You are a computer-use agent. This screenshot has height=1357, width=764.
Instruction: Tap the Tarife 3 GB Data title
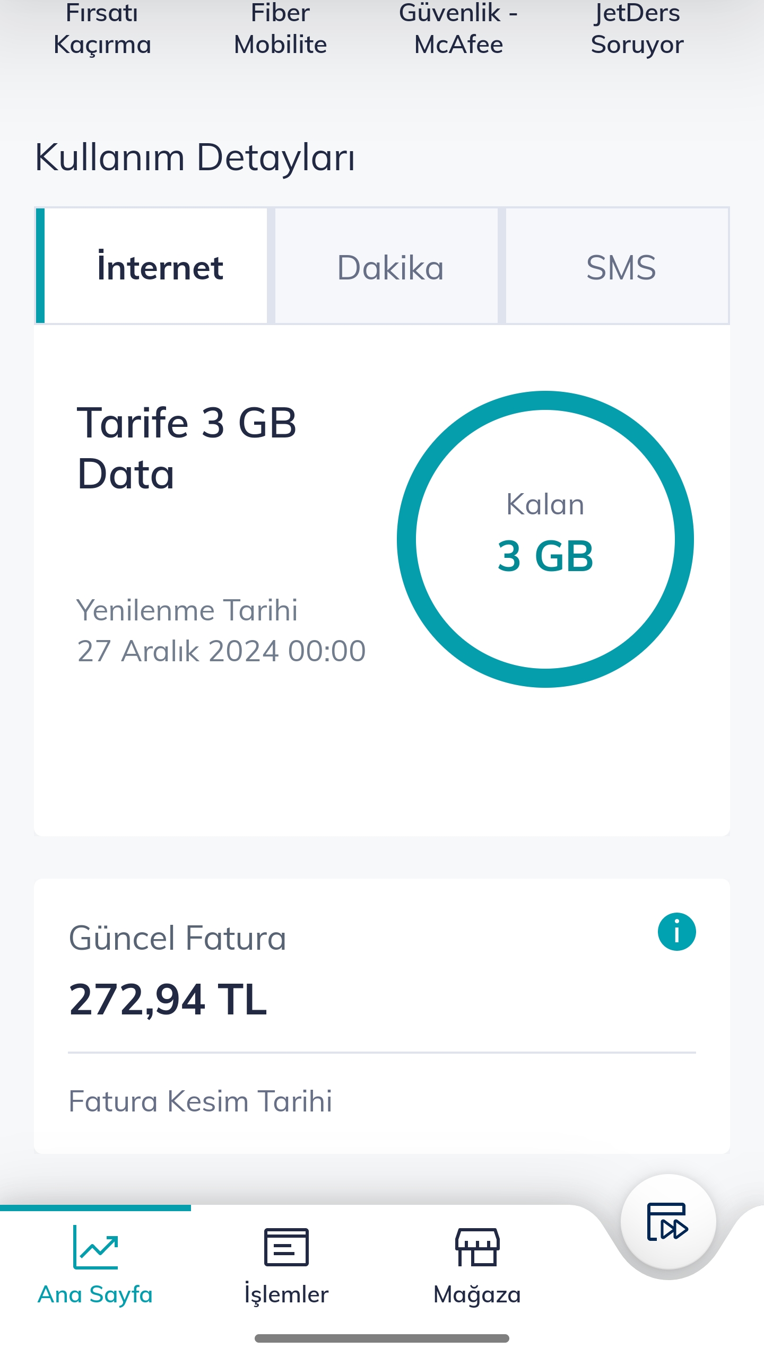[186, 448]
